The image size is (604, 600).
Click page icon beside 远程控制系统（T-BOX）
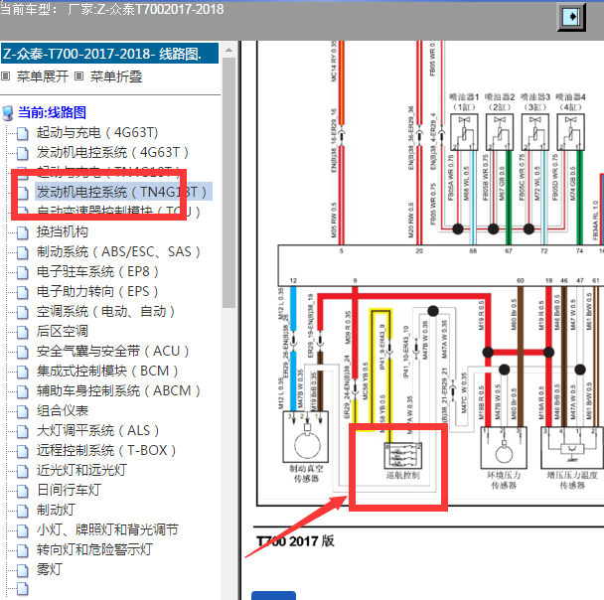point(23,451)
